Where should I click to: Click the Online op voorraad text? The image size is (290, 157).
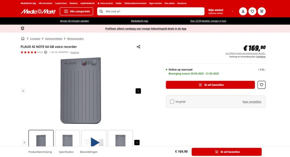180,70
